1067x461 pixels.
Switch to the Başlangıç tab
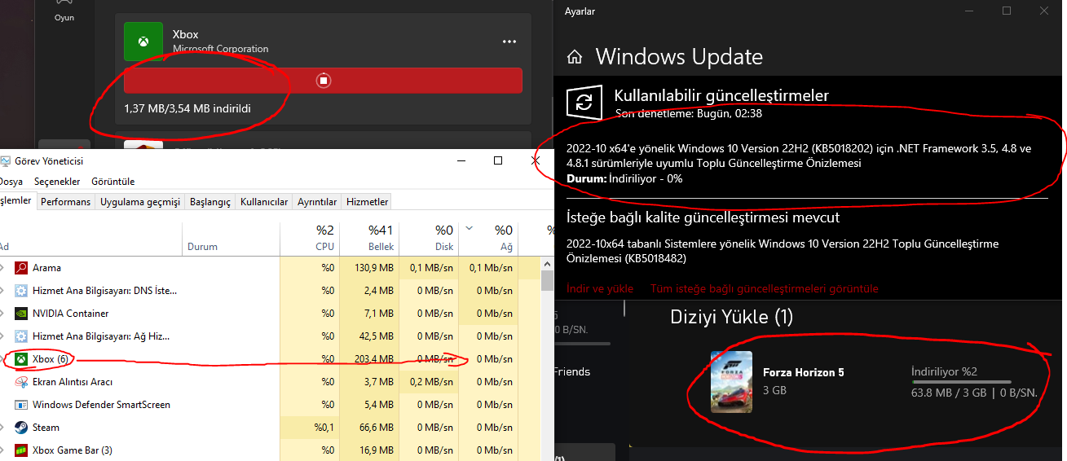point(210,202)
